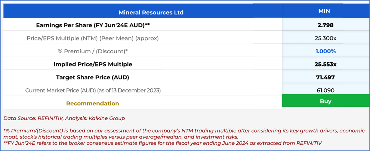Select the MIN column header
Viewport: 370px width, 151px height.
[324, 11]
